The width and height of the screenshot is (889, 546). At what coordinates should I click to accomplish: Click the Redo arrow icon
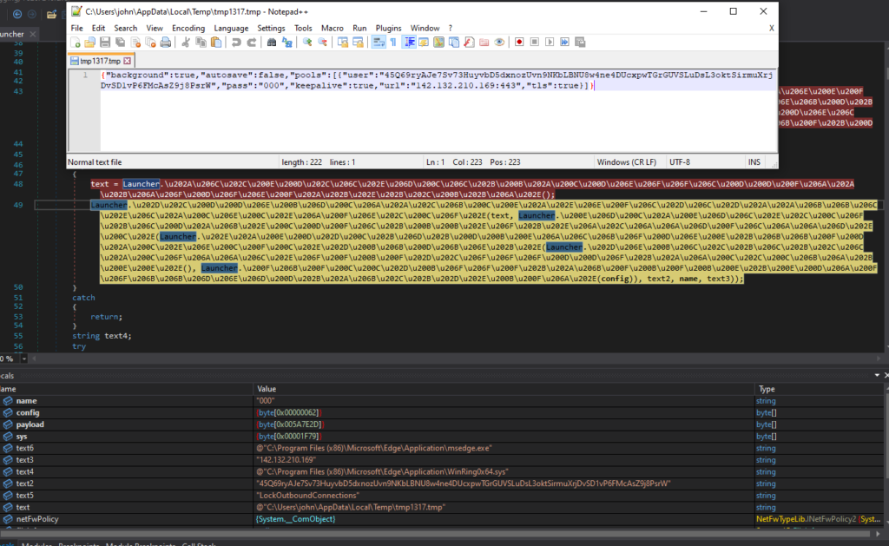pyautogui.click(x=251, y=43)
